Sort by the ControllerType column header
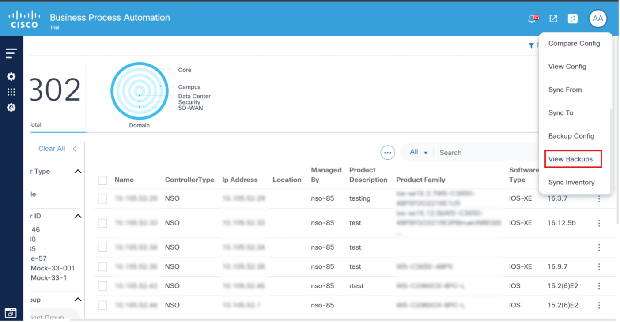 (189, 180)
